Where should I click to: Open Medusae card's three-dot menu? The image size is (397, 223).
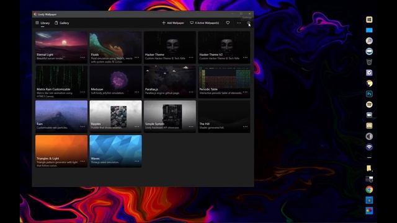pyautogui.click(x=136, y=92)
